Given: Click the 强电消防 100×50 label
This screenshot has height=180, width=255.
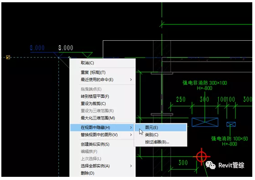Looking at the screenshot, I should (230, 138).
